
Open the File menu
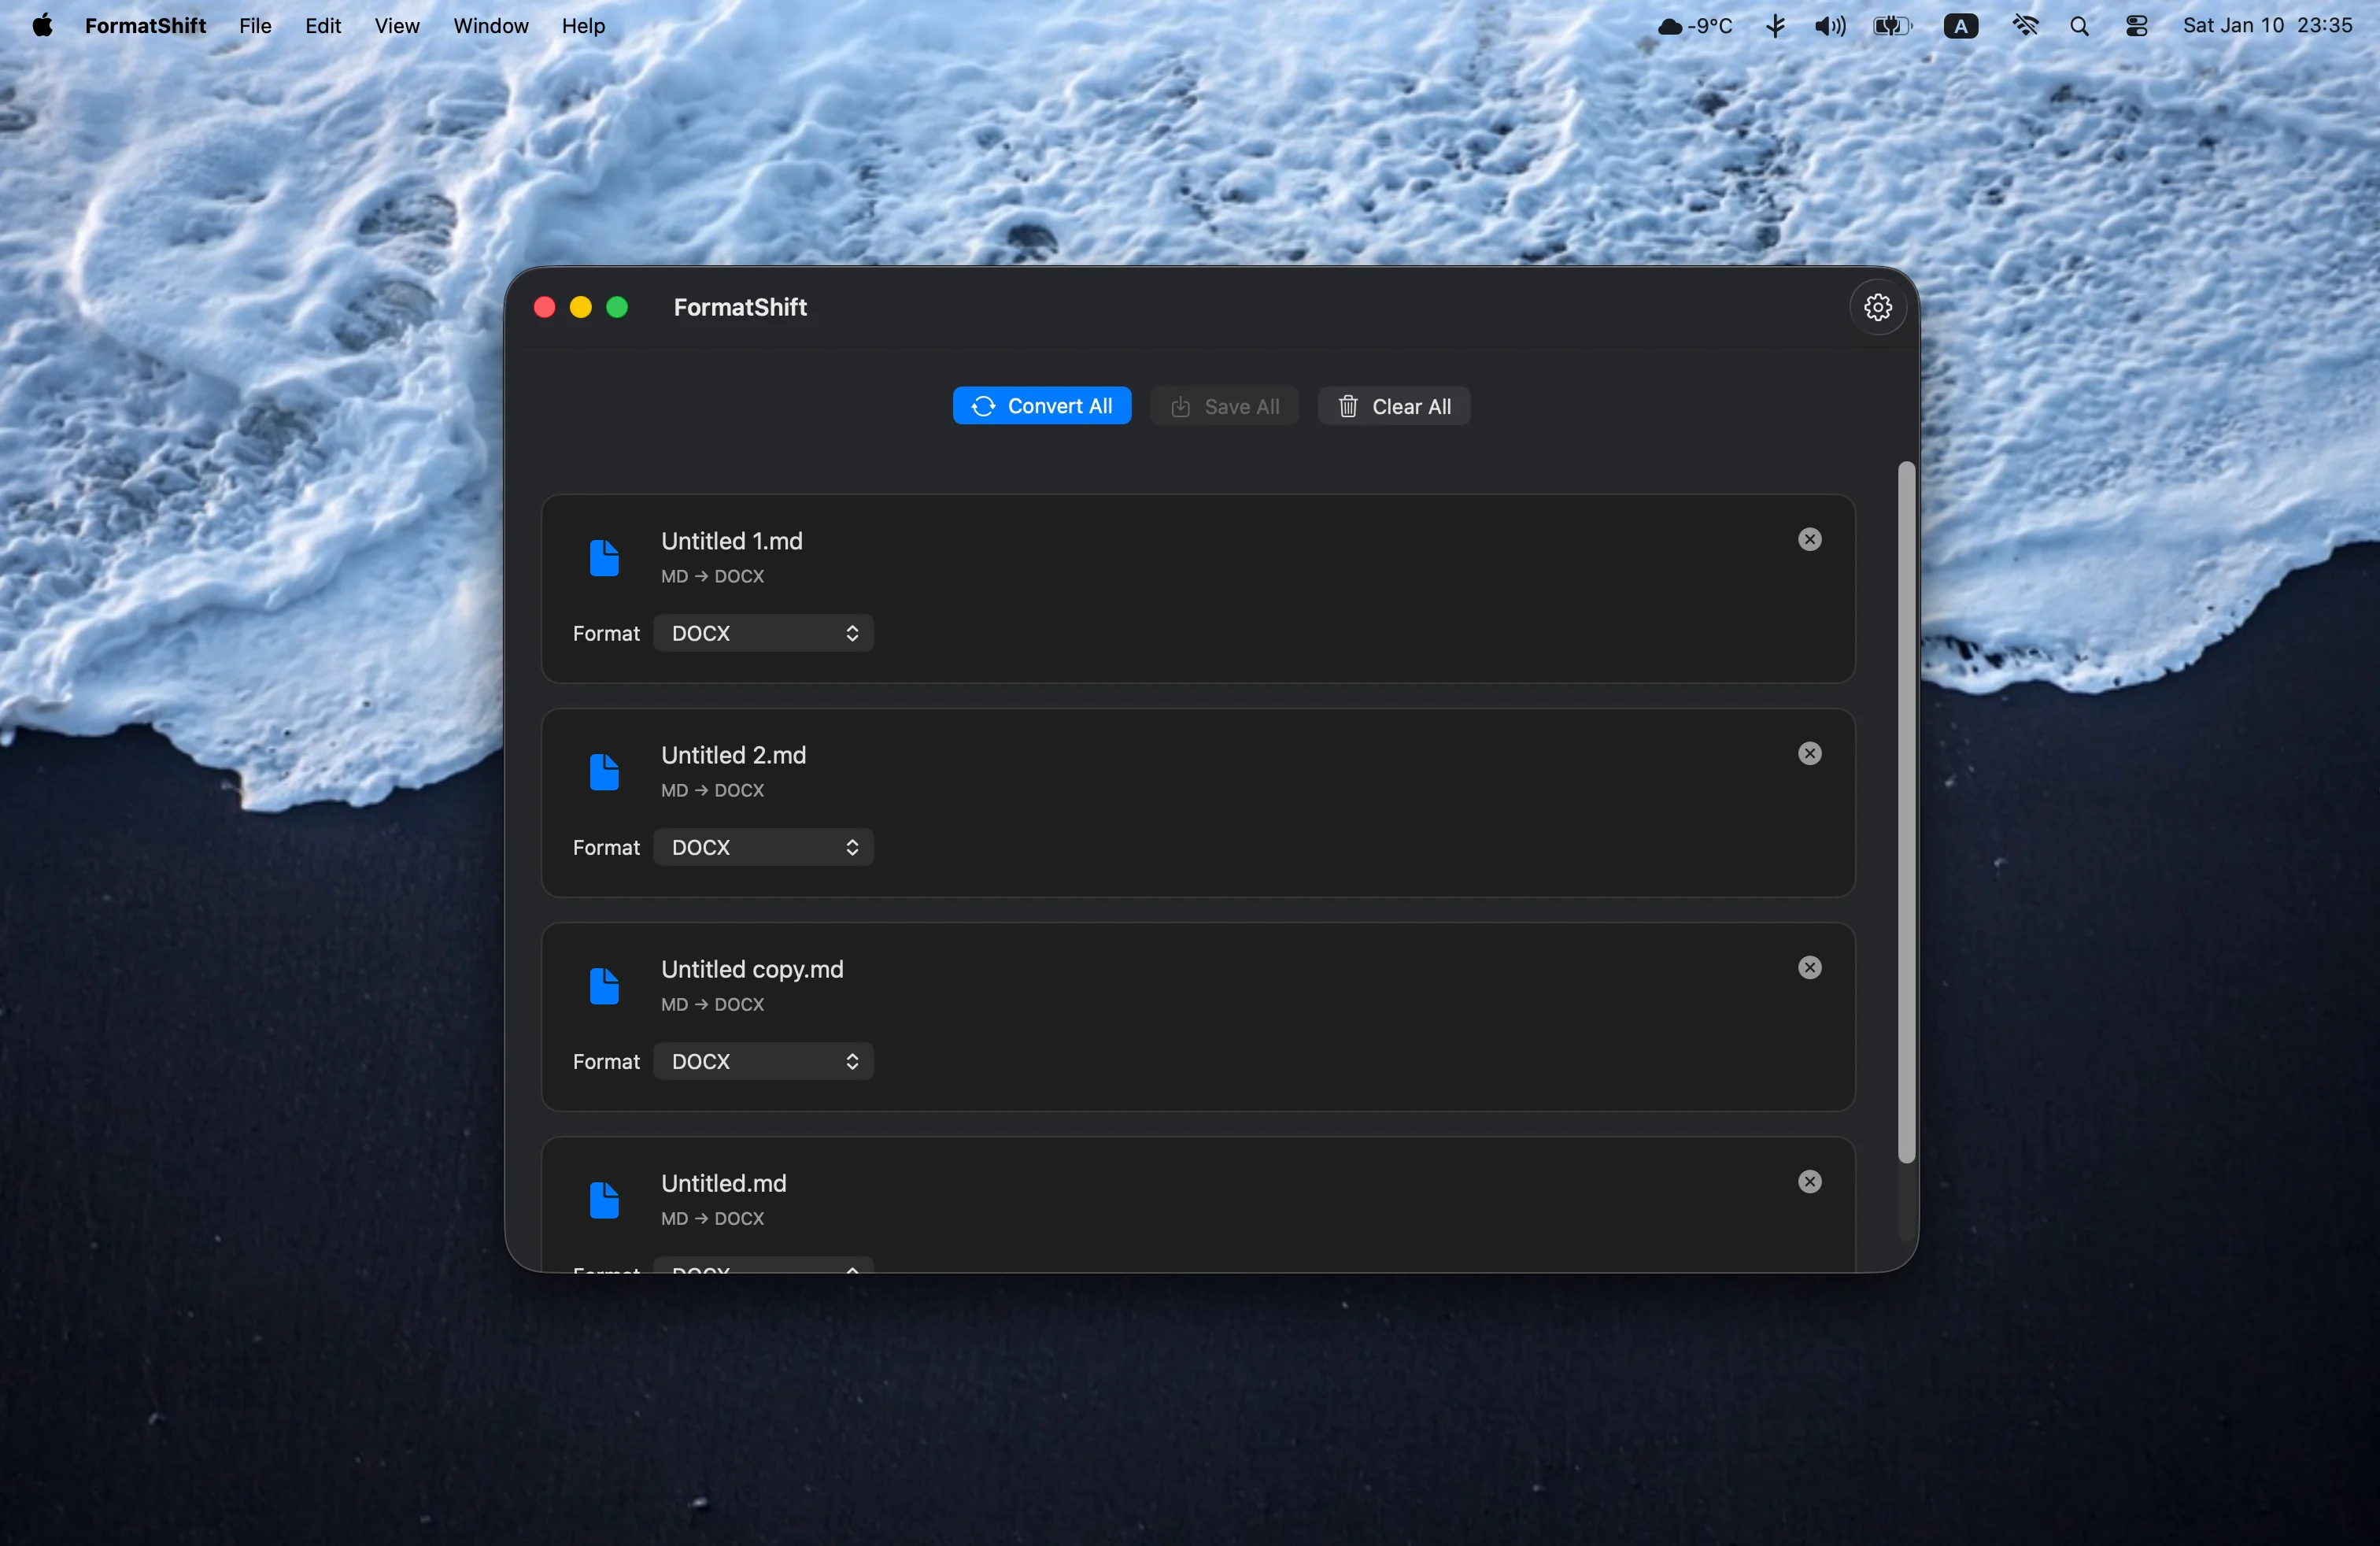tap(255, 25)
